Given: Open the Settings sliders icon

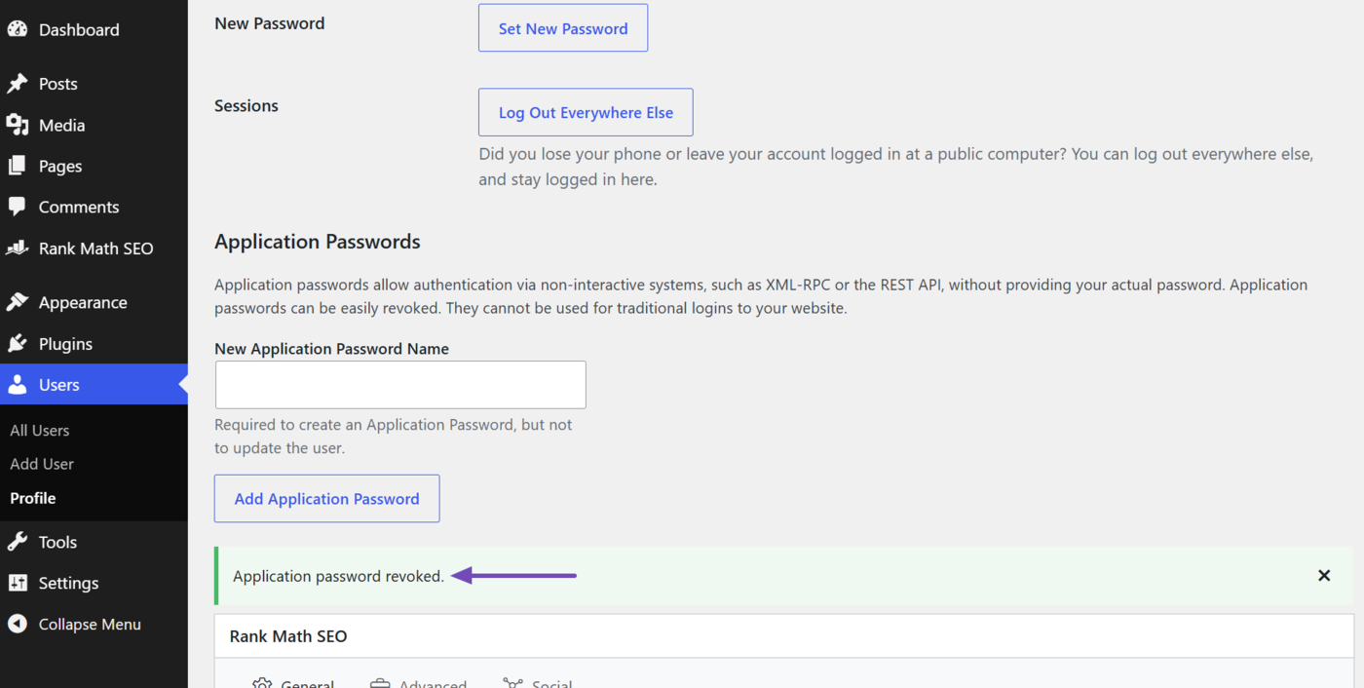Looking at the screenshot, I should click(x=18, y=583).
